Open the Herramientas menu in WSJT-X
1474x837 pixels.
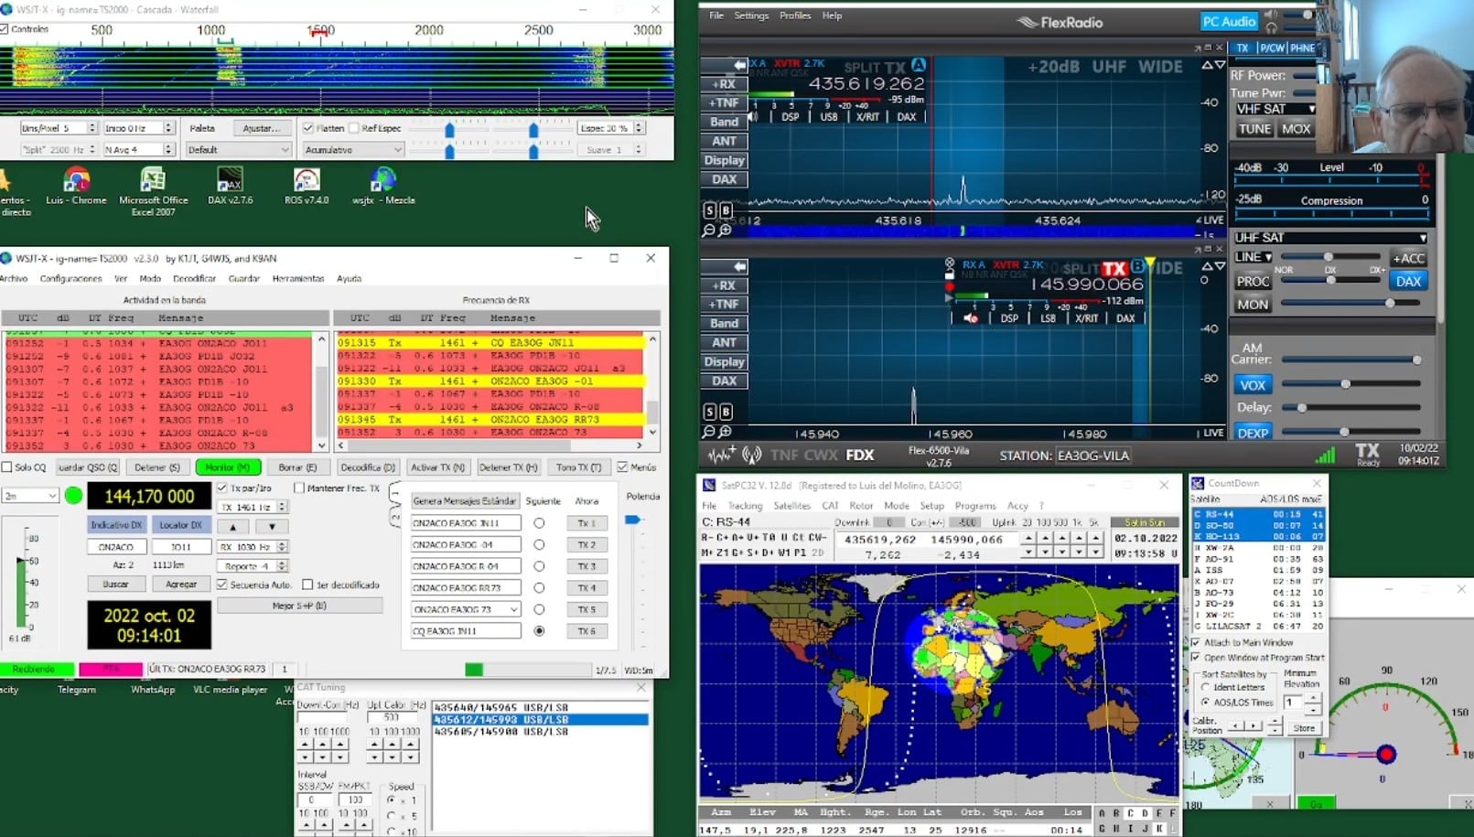tap(297, 279)
